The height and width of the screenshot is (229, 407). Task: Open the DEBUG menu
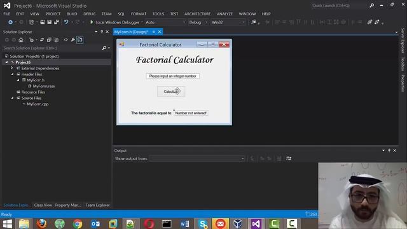pyautogui.click(x=89, y=14)
